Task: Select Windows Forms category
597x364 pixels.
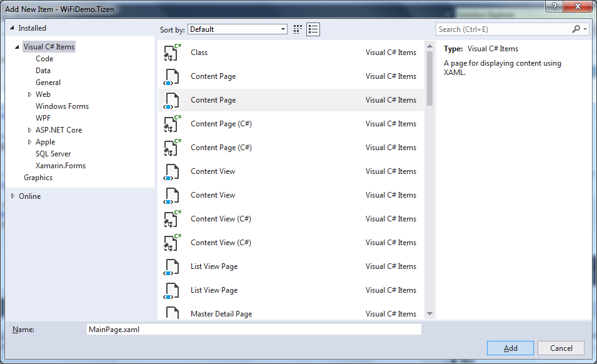Action: (x=62, y=106)
